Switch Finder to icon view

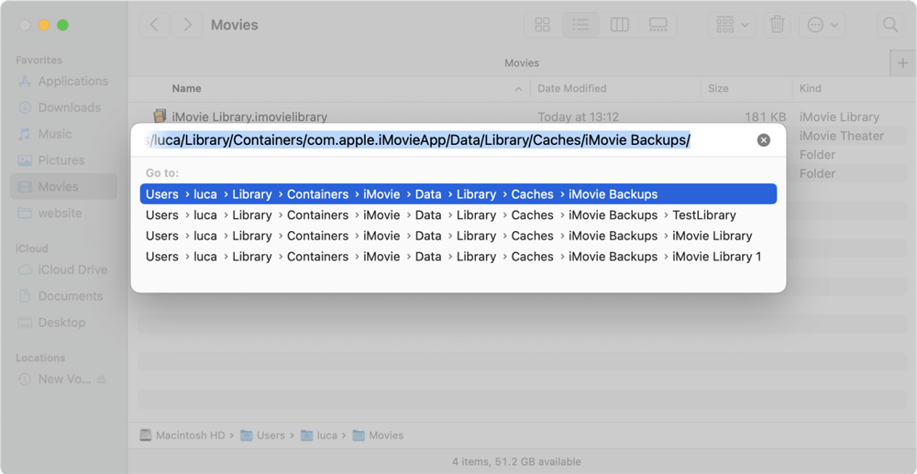pyautogui.click(x=543, y=25)
